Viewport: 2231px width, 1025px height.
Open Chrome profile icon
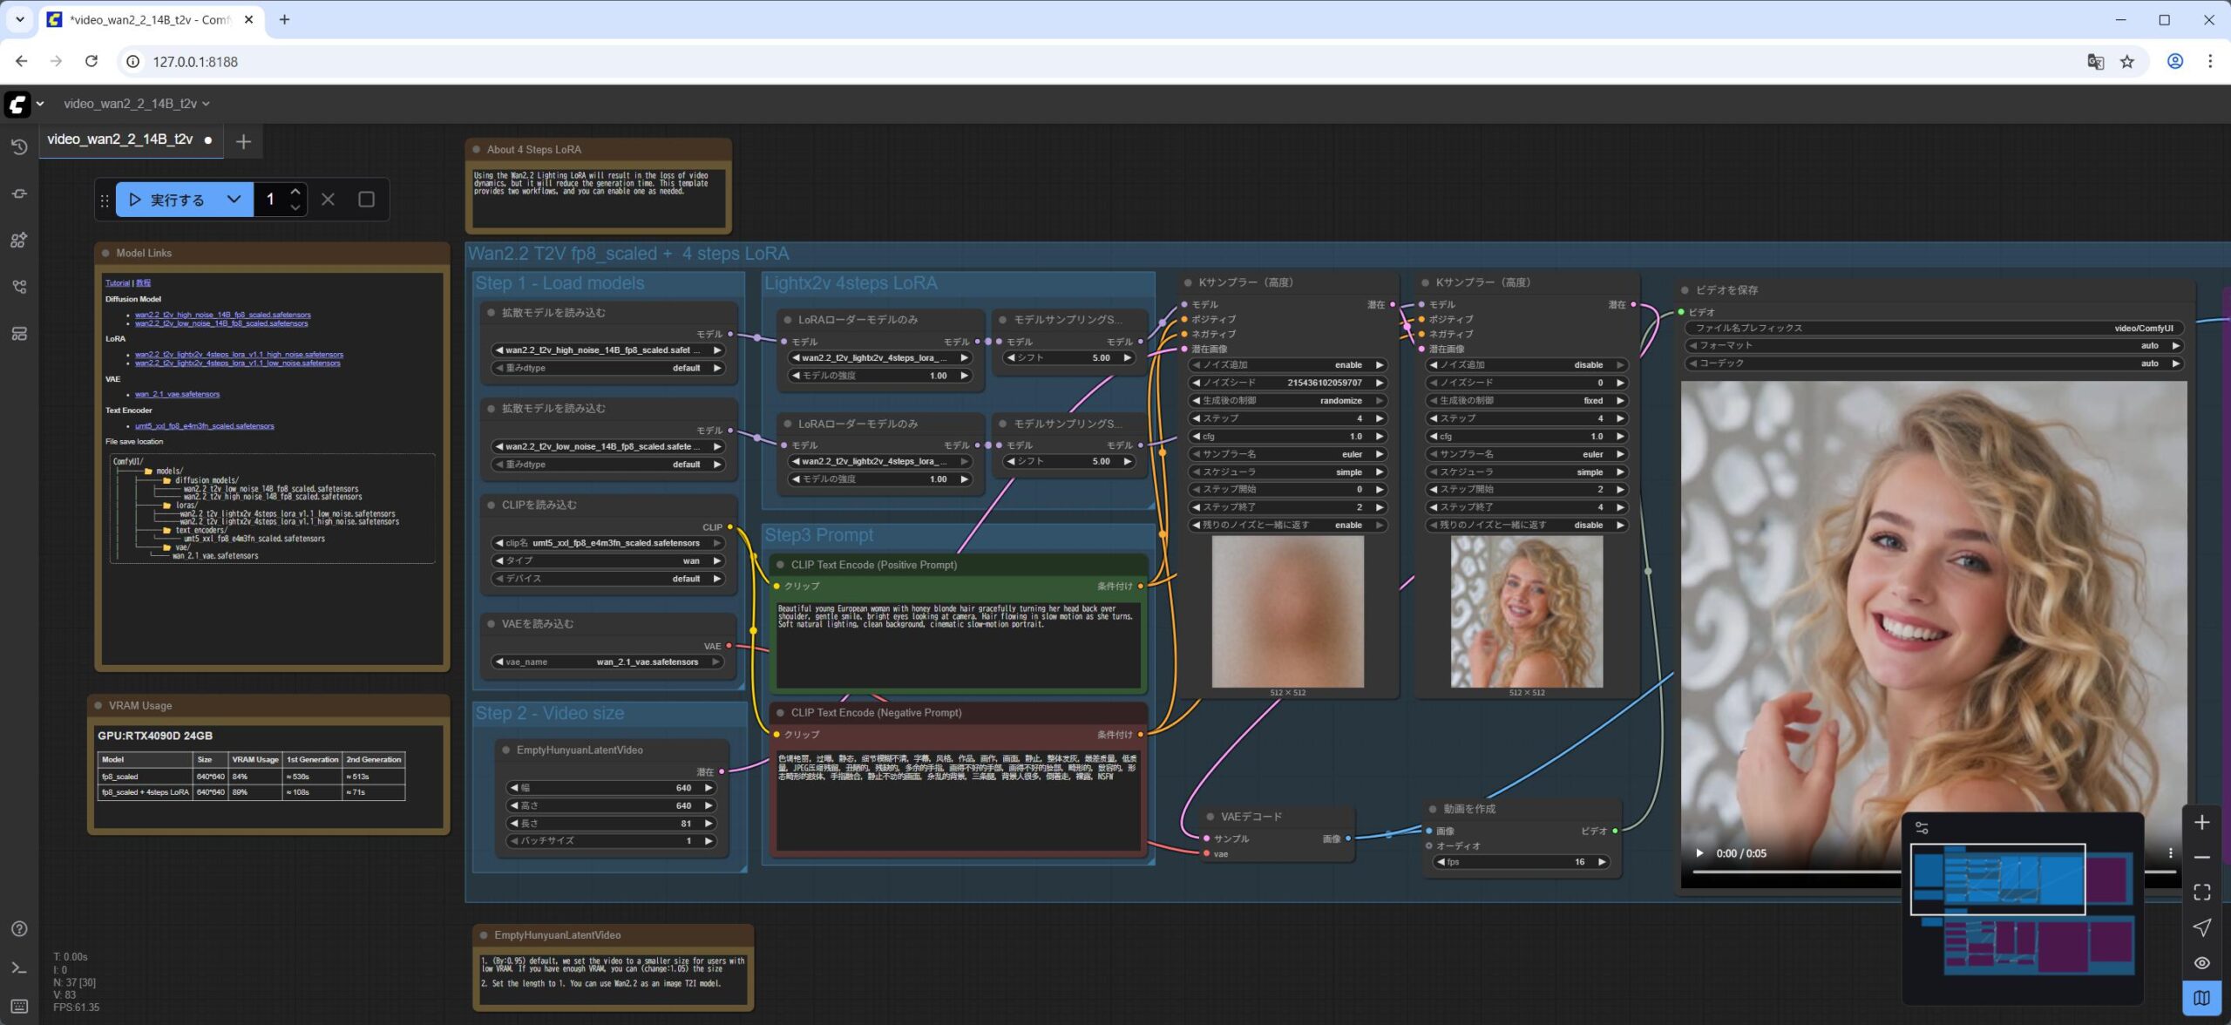pyautogui.click(x=2175, y=61)
